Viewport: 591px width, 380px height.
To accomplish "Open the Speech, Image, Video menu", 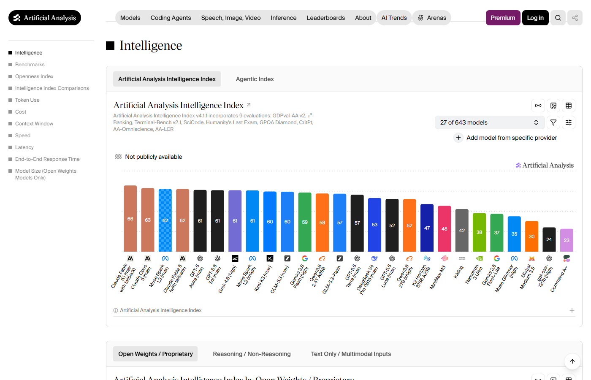I will [231, 18].
